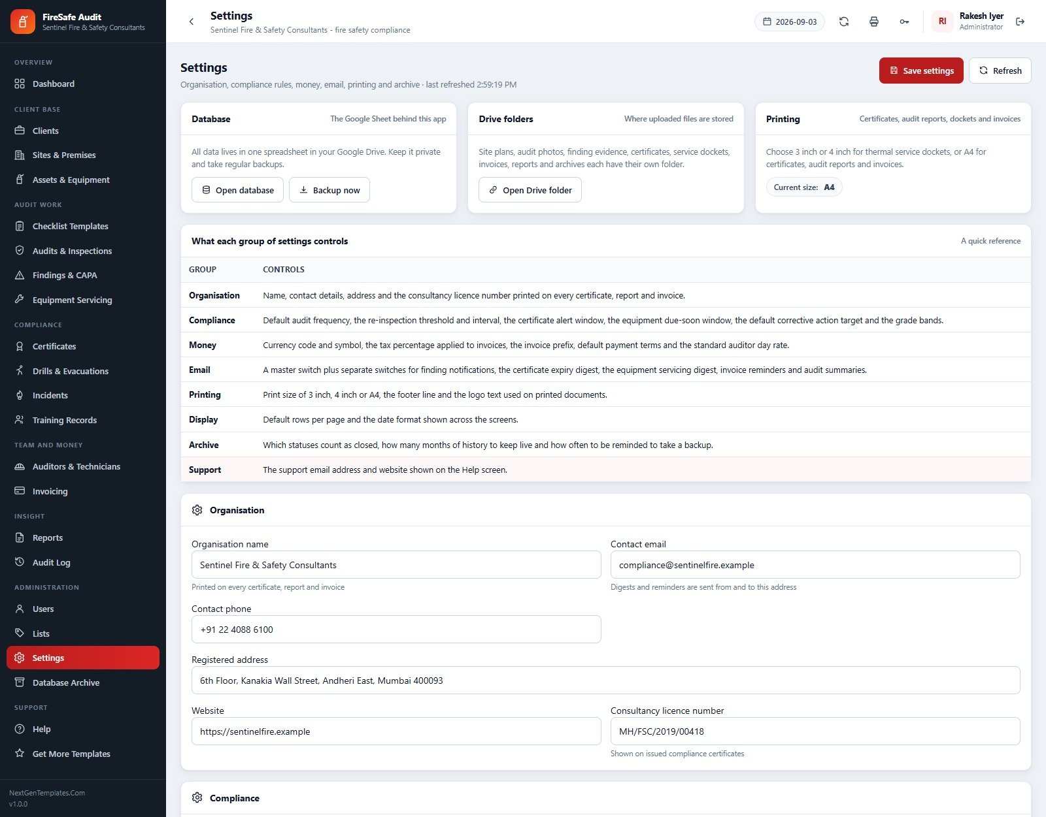Click the FireSafe Audit logo icon
This screenshot has height=817, width=1046.
click(x=23, y=22)
